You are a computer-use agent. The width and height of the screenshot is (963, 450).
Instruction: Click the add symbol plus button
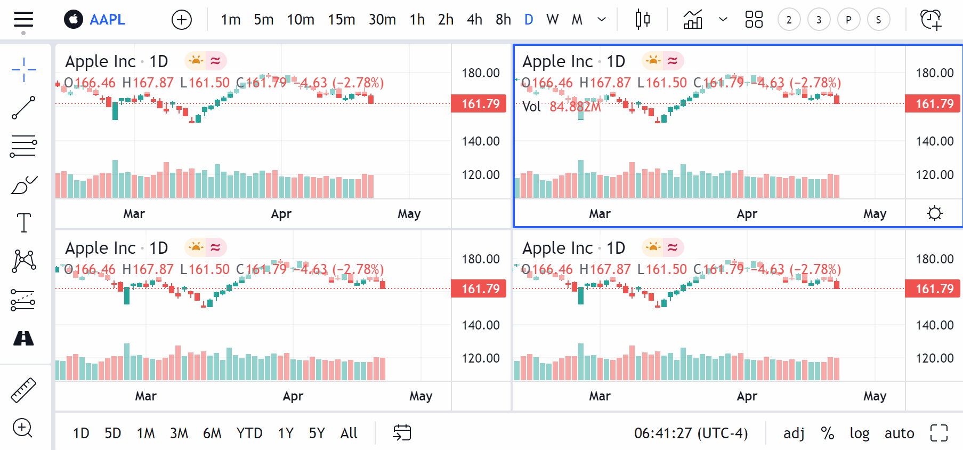[x=182, y=20]
